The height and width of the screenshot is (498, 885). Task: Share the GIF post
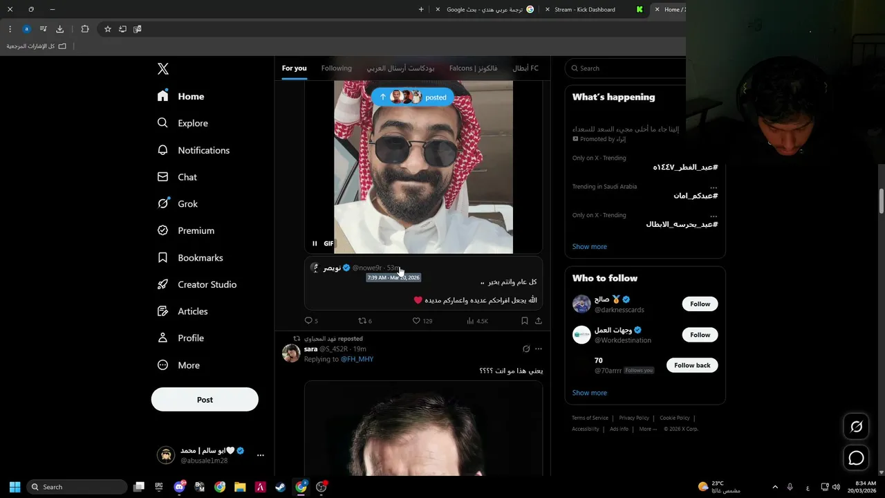coord(539,321)
